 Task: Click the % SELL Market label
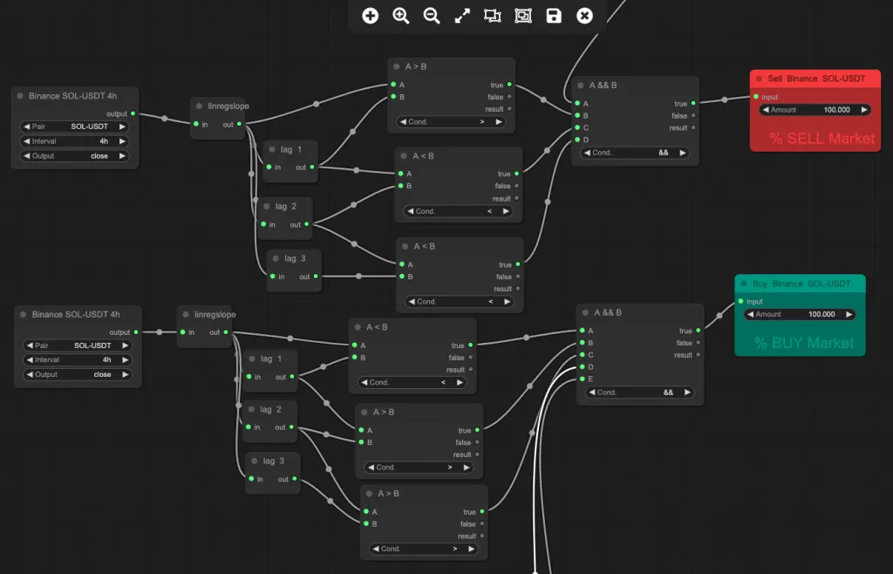tap(821, 139)
